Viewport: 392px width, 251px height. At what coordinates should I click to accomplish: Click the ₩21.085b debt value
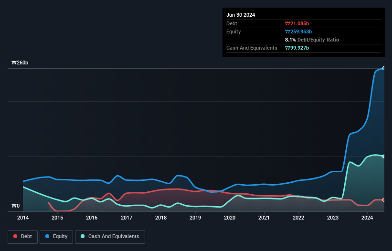tap(297, 23)
